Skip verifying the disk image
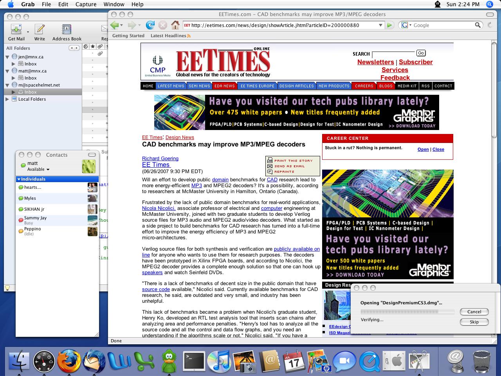The image size is (501, 376). tap(474, 322)
